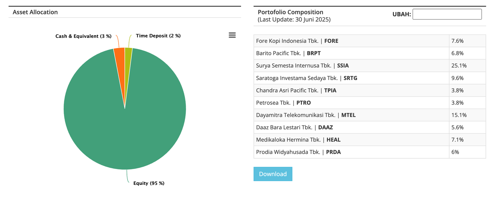This screenshot has width=498, height=198.
Task: Click the Equity (95 %) chart label
Action: coord(149,183)
